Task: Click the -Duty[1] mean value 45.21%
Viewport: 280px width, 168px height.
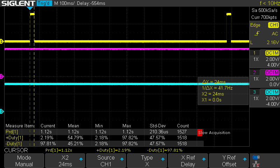Action: coord(75,143)
